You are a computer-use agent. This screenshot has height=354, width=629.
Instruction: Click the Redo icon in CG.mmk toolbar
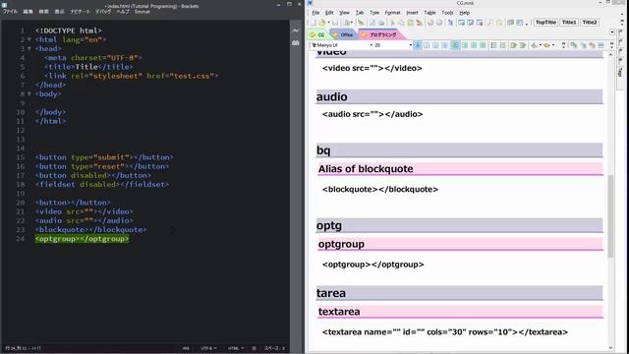(x=439, y=23)
